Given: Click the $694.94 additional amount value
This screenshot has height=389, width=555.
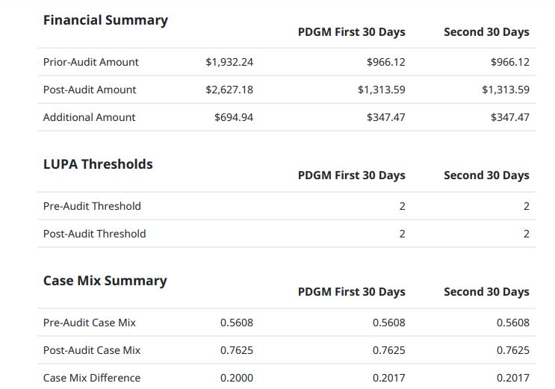Looking at the screenshot, I should (x=234, y=117).
